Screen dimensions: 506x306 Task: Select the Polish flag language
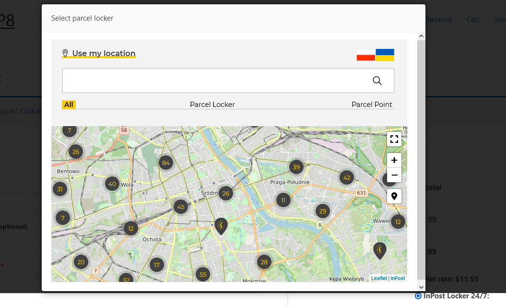pyautogui.click(x=365, y=55)
